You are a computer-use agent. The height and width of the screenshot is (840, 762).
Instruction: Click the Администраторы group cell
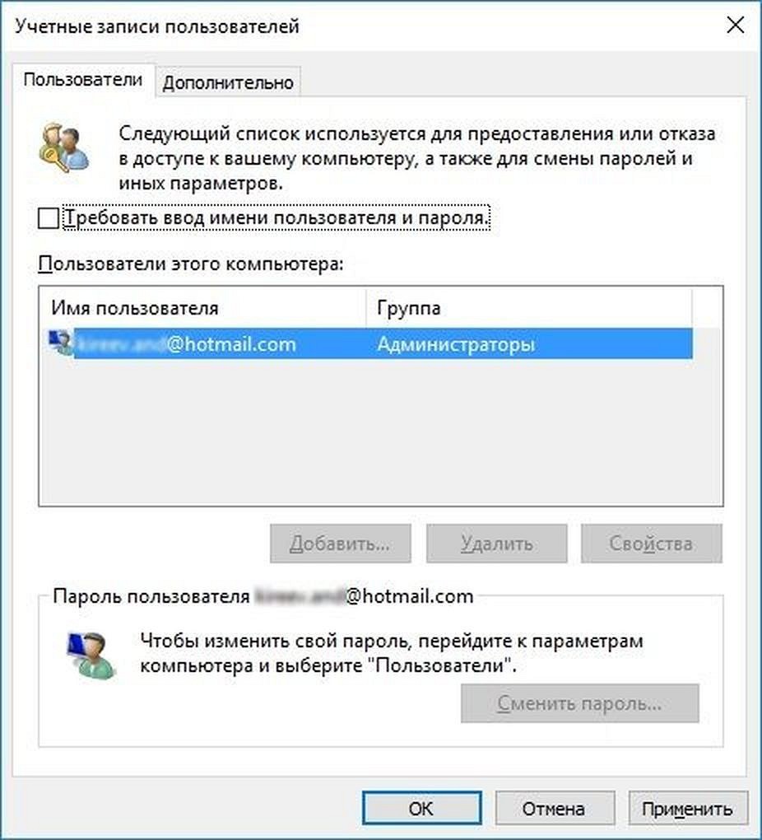456,343
